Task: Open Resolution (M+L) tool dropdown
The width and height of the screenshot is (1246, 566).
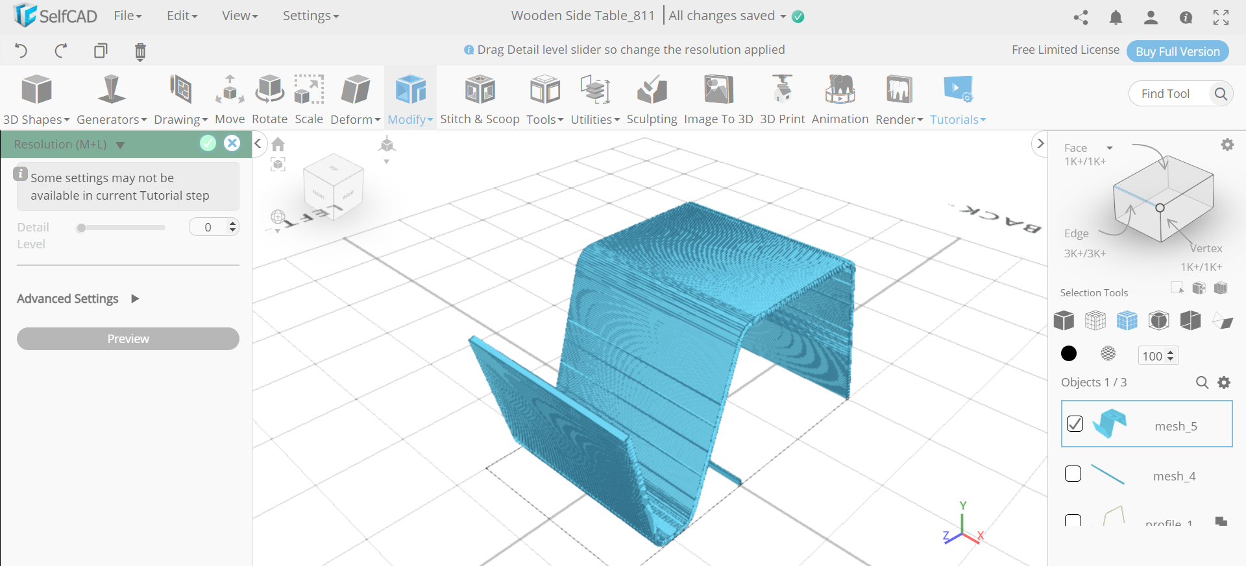Action: click(120, 145)
